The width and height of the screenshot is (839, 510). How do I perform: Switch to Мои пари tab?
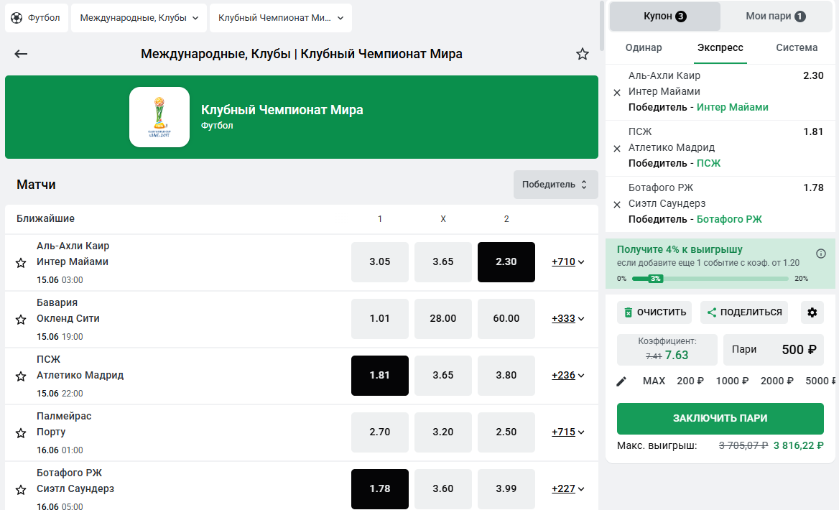click(x=775, y=16)
